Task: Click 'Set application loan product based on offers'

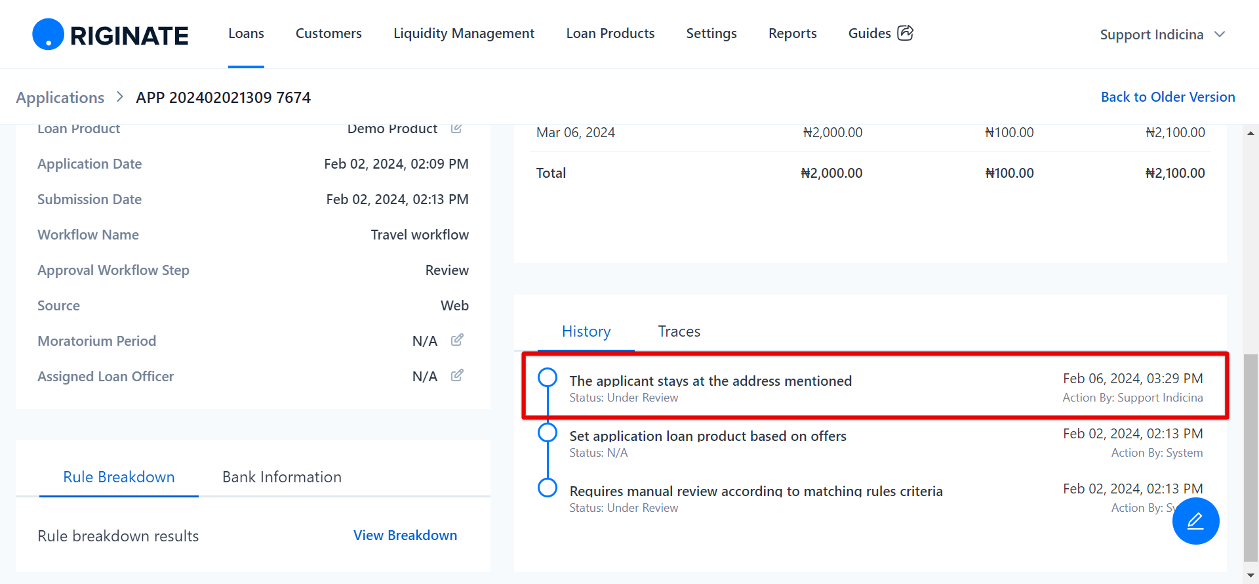Action: coord(708,436)
